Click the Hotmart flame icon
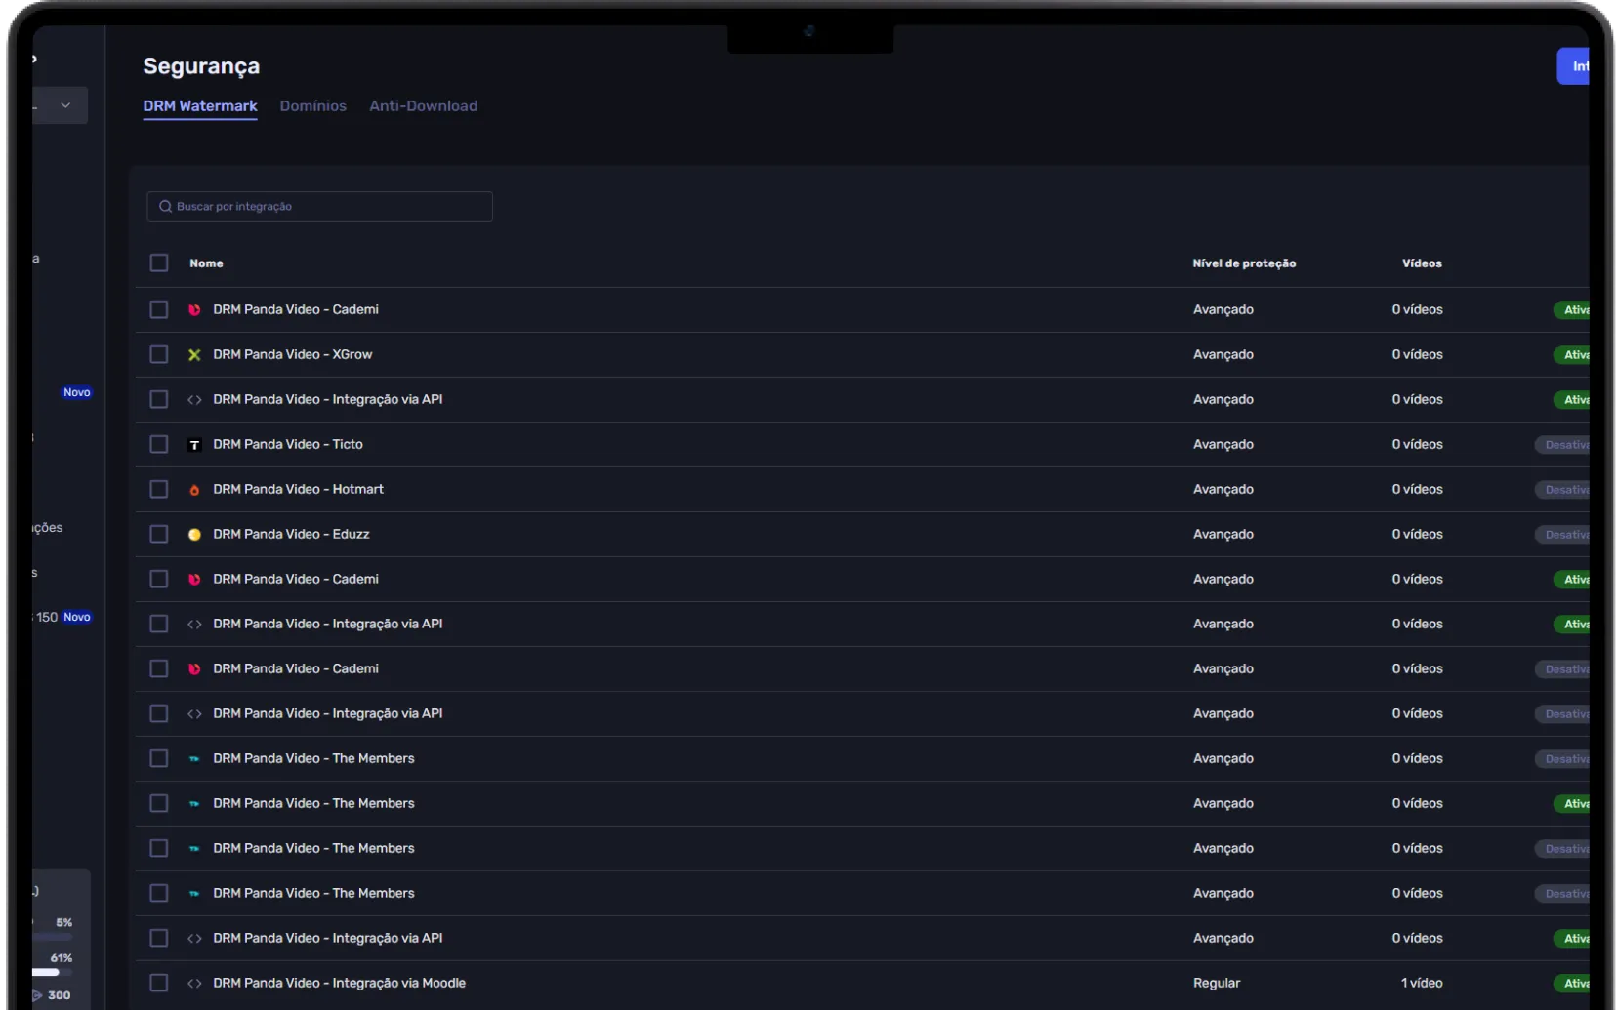 pyautogui.click(x=194, y=490)
